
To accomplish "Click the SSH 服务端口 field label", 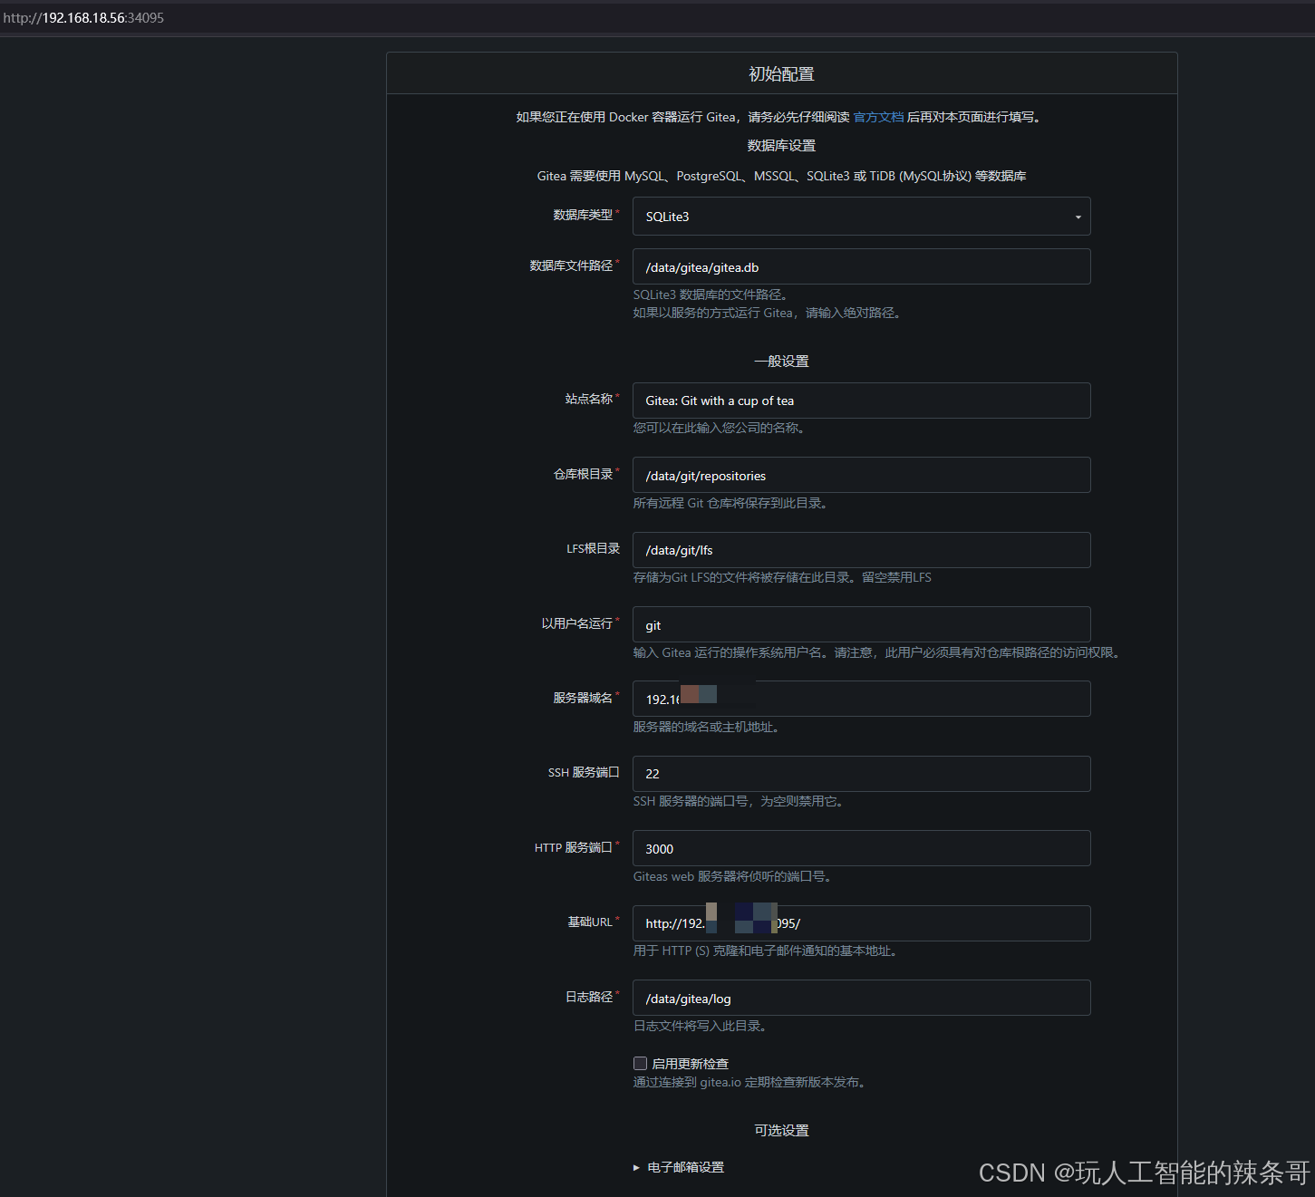I will point(584,772).
